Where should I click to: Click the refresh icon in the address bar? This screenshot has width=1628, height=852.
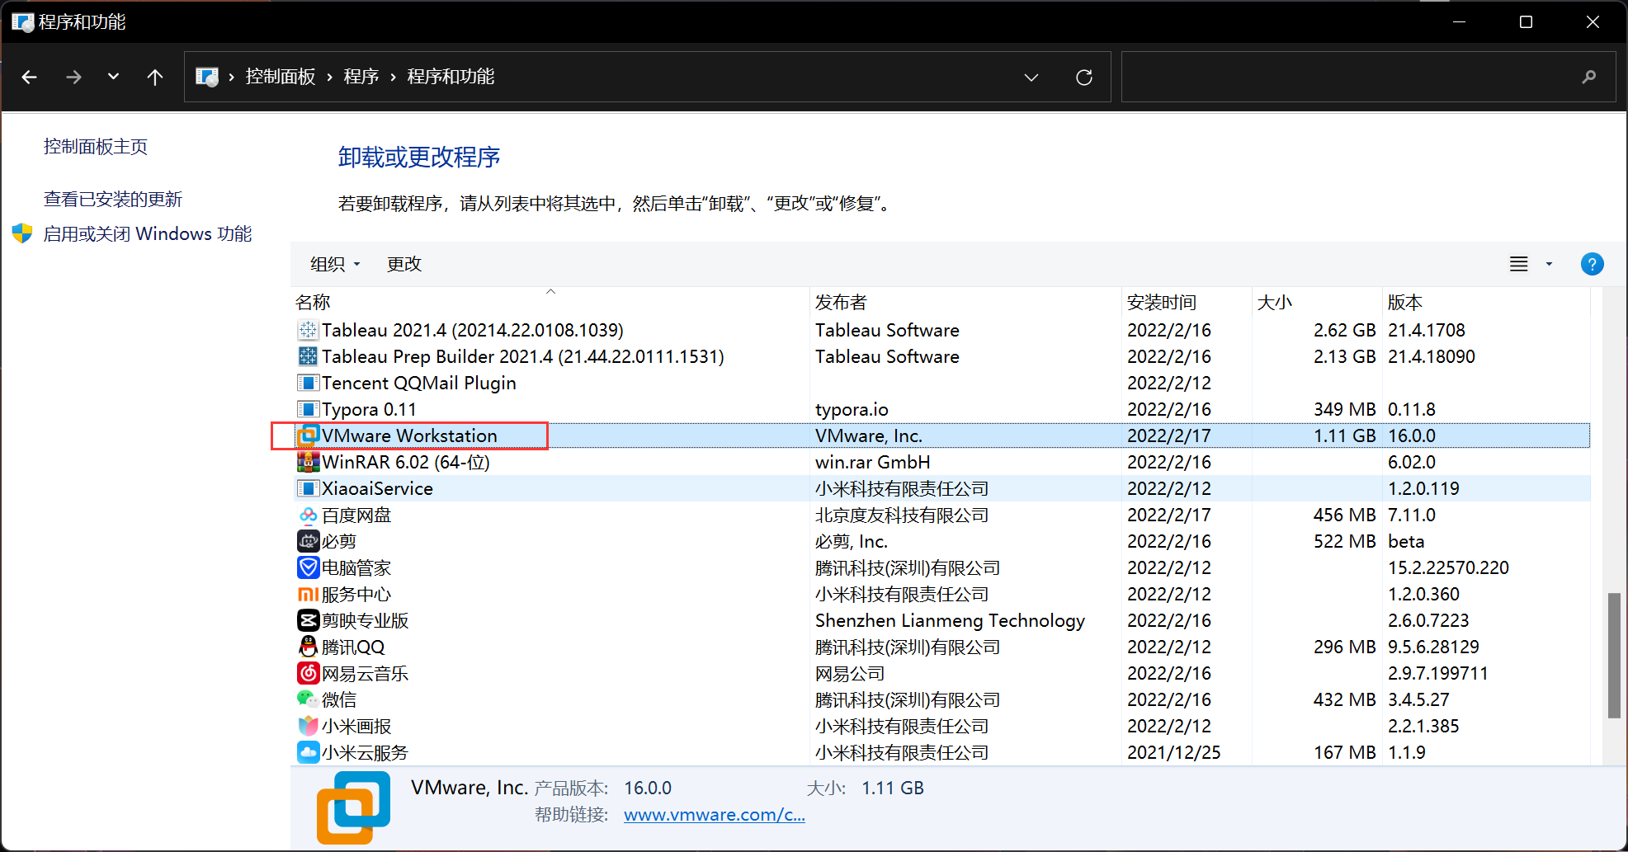(1083, 76)
